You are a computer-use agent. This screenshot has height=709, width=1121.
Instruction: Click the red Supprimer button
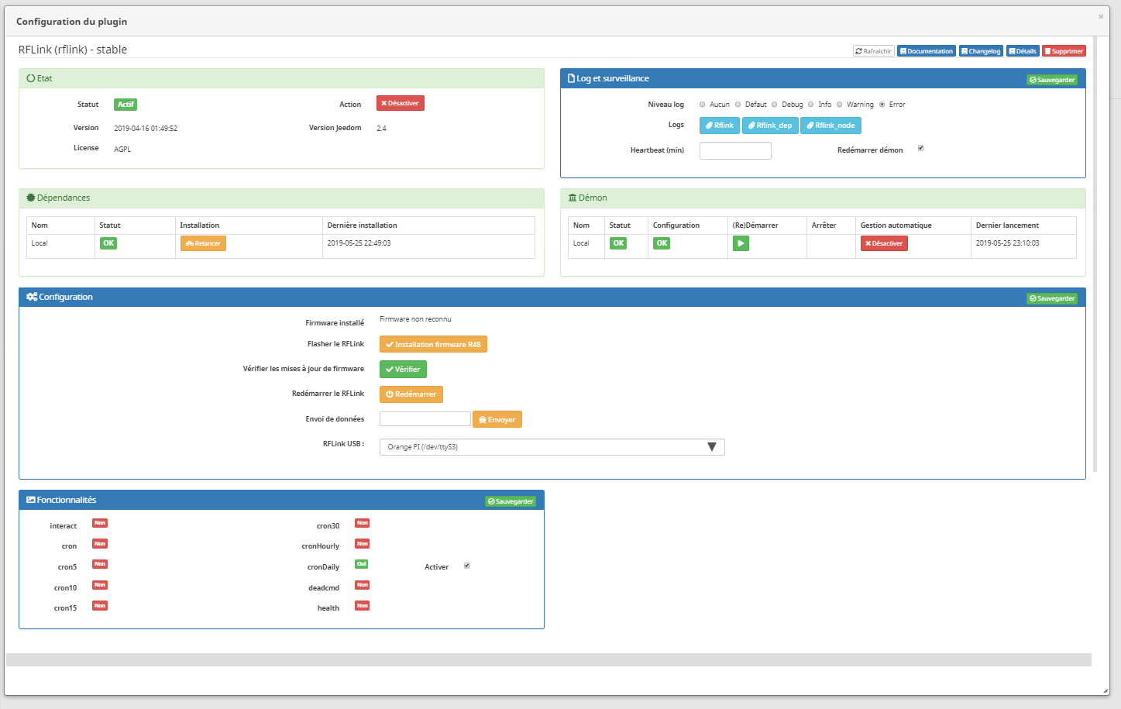[1064, 51]
